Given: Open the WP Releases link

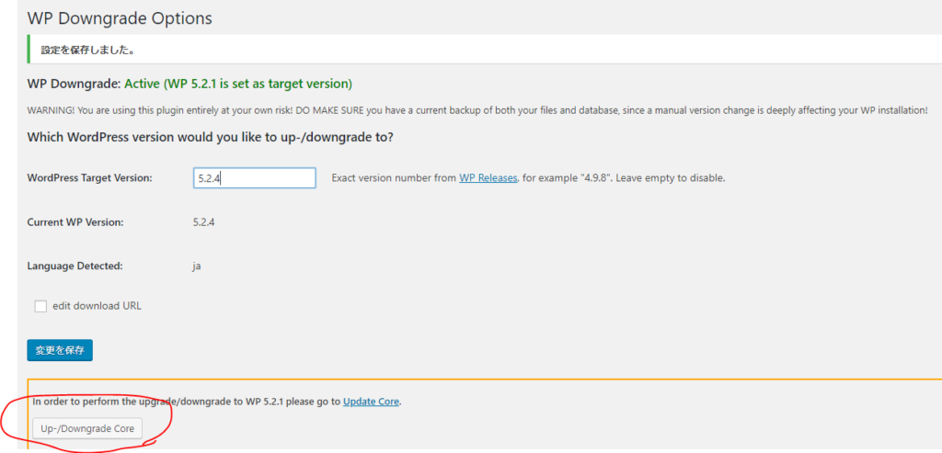Looking at the screenshot, I should [x=488, y=178].
